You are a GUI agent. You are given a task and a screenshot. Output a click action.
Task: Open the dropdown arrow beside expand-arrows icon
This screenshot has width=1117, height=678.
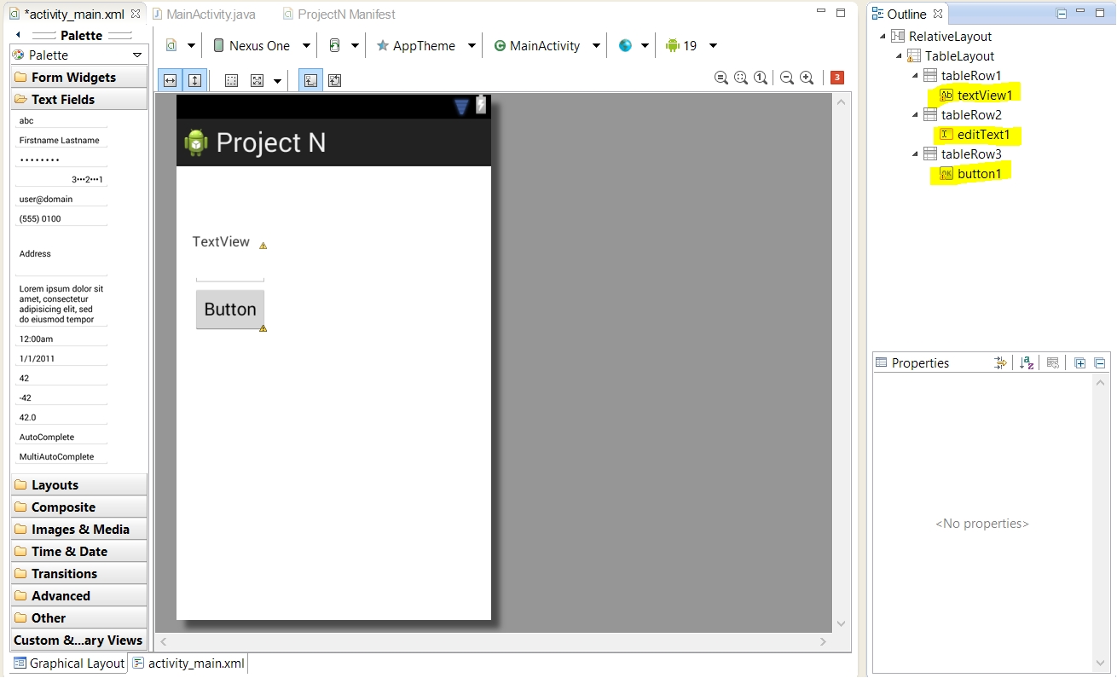pos(277,81)
